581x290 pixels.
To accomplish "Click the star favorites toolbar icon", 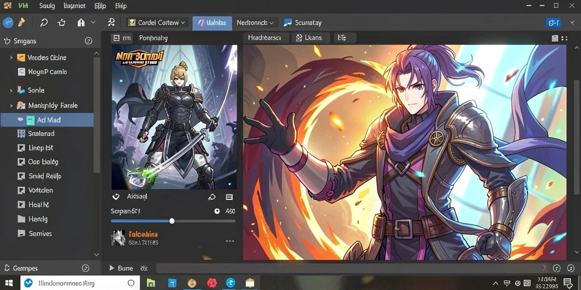I will 61,23.
